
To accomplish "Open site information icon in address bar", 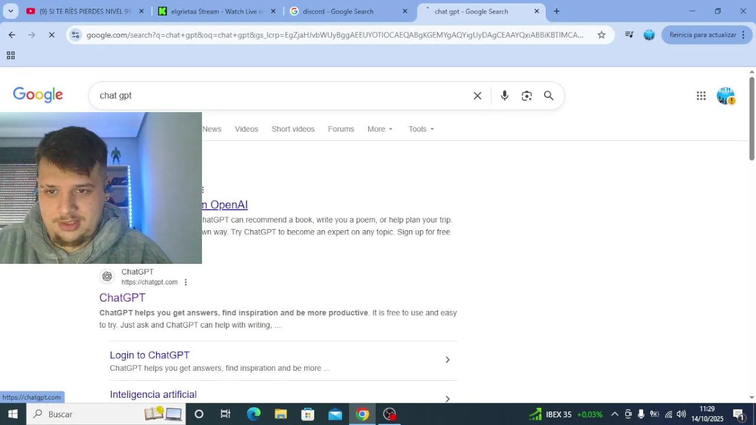I will (x=75, y=35).
